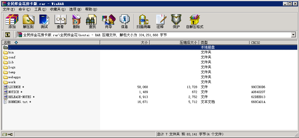Viewport: 299px width, 138px height.
Task: Select the webapps folder
Action: 14,77
